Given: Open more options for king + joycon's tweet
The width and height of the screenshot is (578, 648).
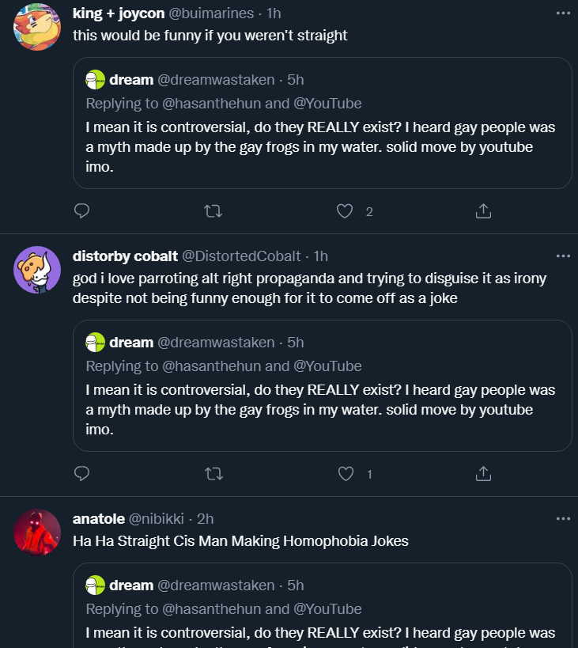Looking at the screenshot, I should (x=562, y=13).
